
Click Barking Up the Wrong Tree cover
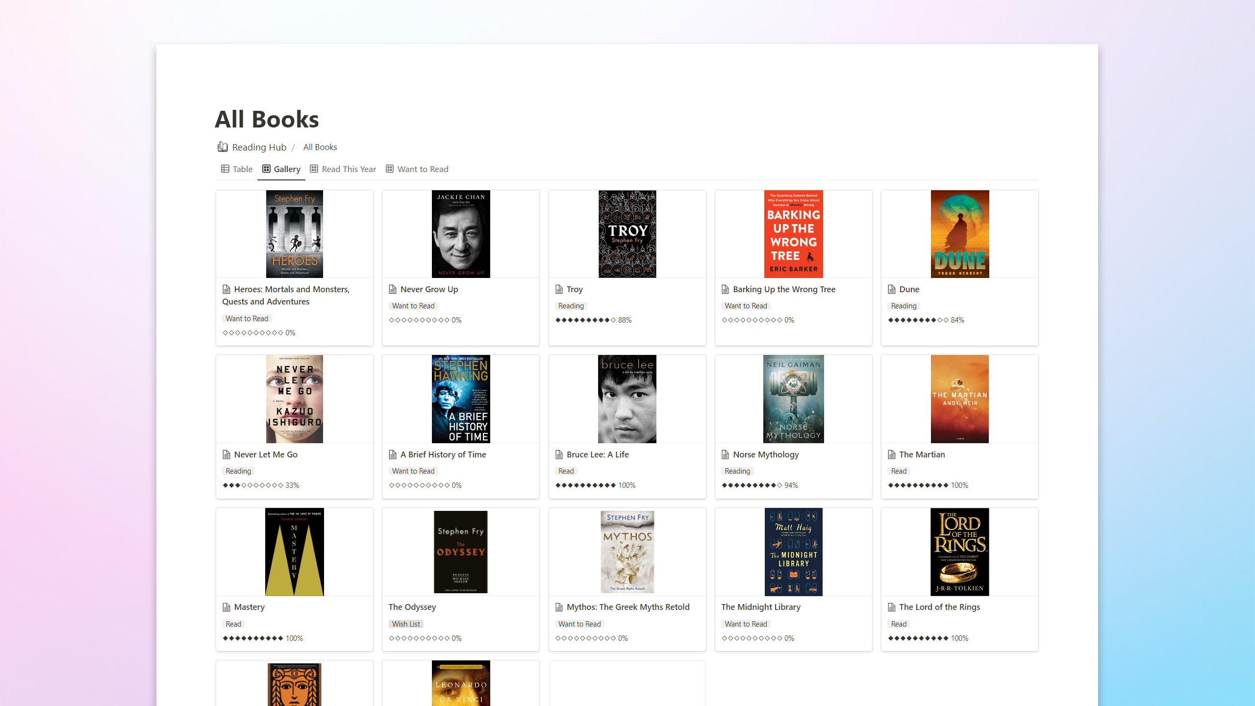click(794, 234)
